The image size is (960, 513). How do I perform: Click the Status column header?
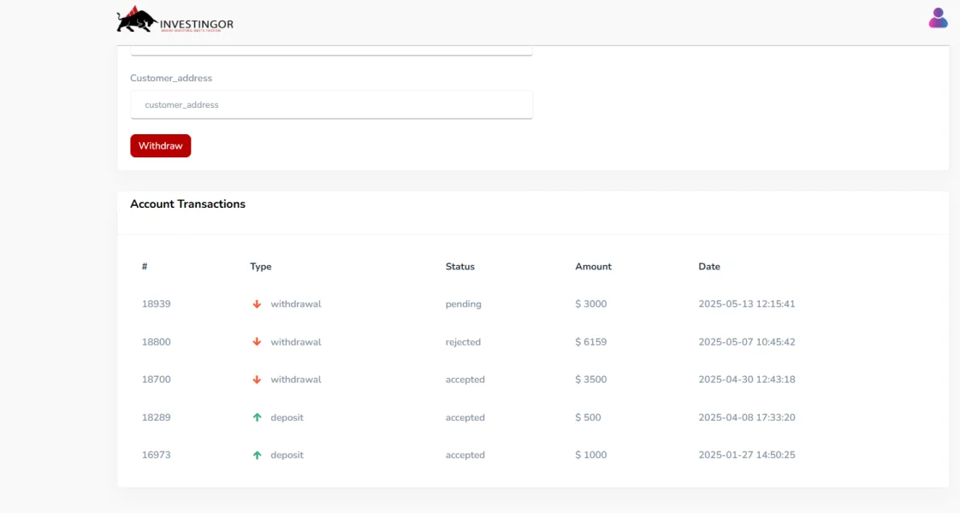459,267
